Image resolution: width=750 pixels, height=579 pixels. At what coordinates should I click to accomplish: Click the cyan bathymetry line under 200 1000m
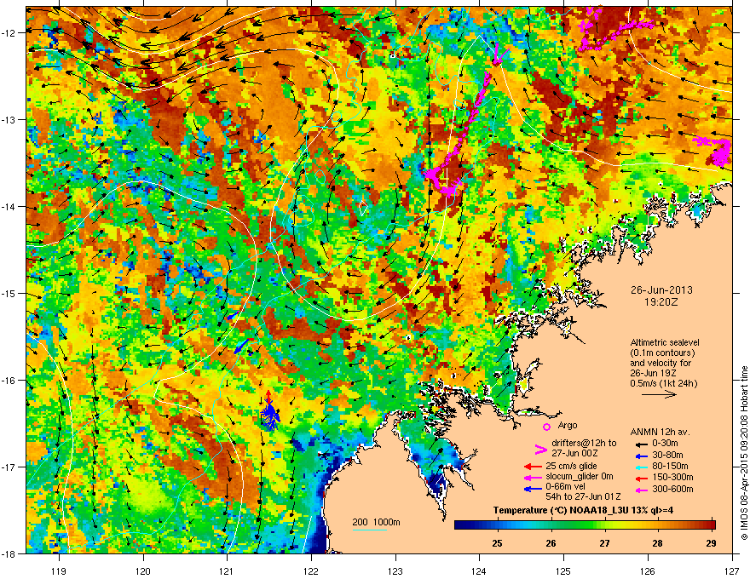(370, 530)
